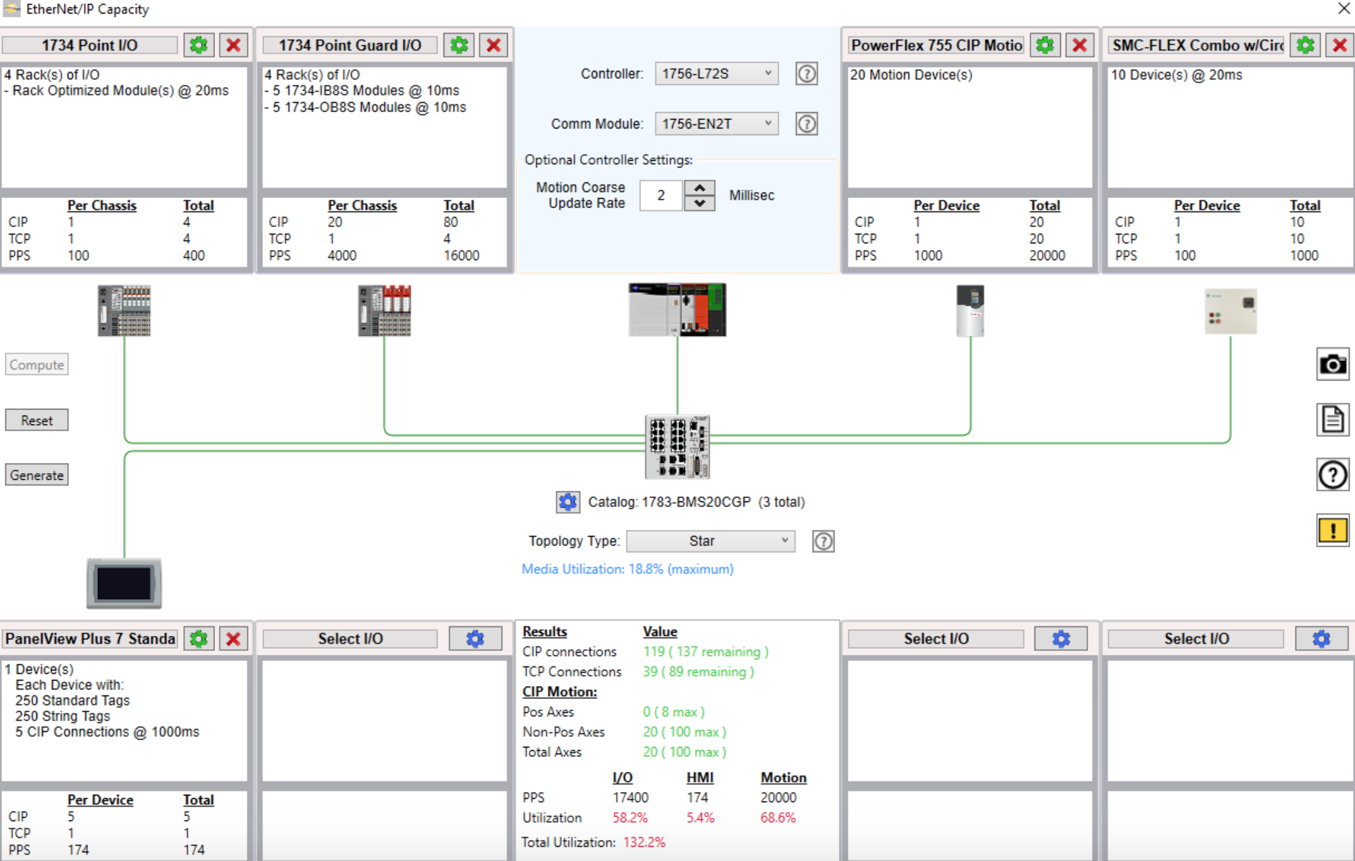Viewport: 1355px width, 861px height.
Task: Change the Topology Type dropdown
Action: [x=710, y=541]
